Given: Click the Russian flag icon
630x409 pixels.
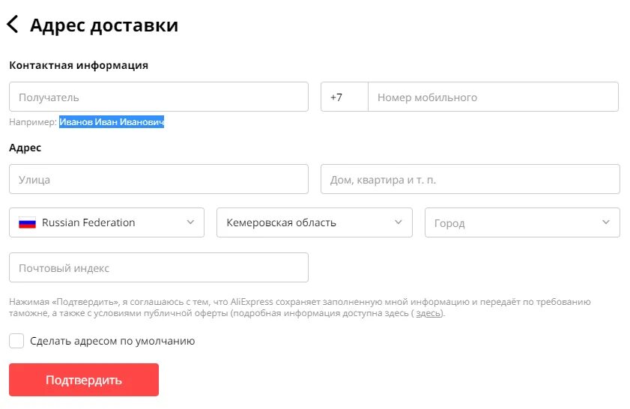Looking at the screenshot, I should (x=27, y=222).
